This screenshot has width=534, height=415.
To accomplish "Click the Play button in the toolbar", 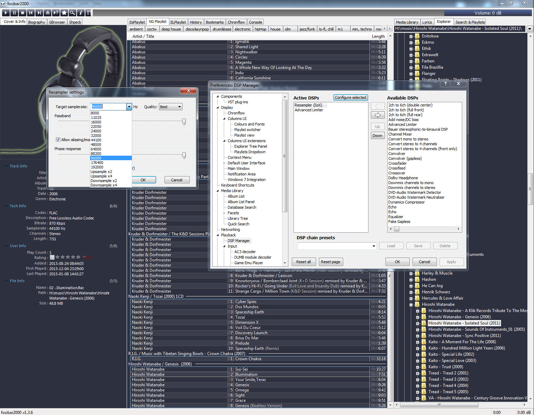I will click(x=6, y=13).
